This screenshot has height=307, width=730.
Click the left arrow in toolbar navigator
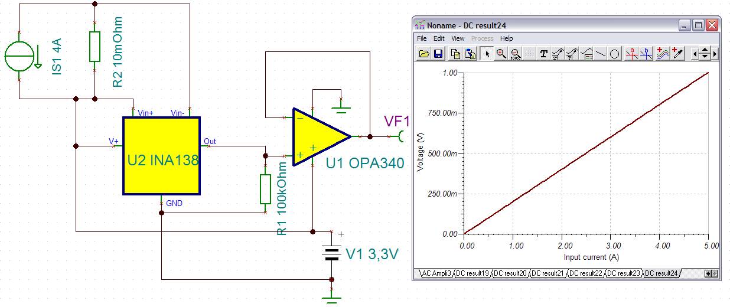(x=695, y=54)
